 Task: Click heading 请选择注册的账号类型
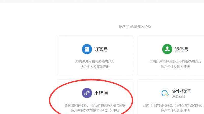(135, 27)
